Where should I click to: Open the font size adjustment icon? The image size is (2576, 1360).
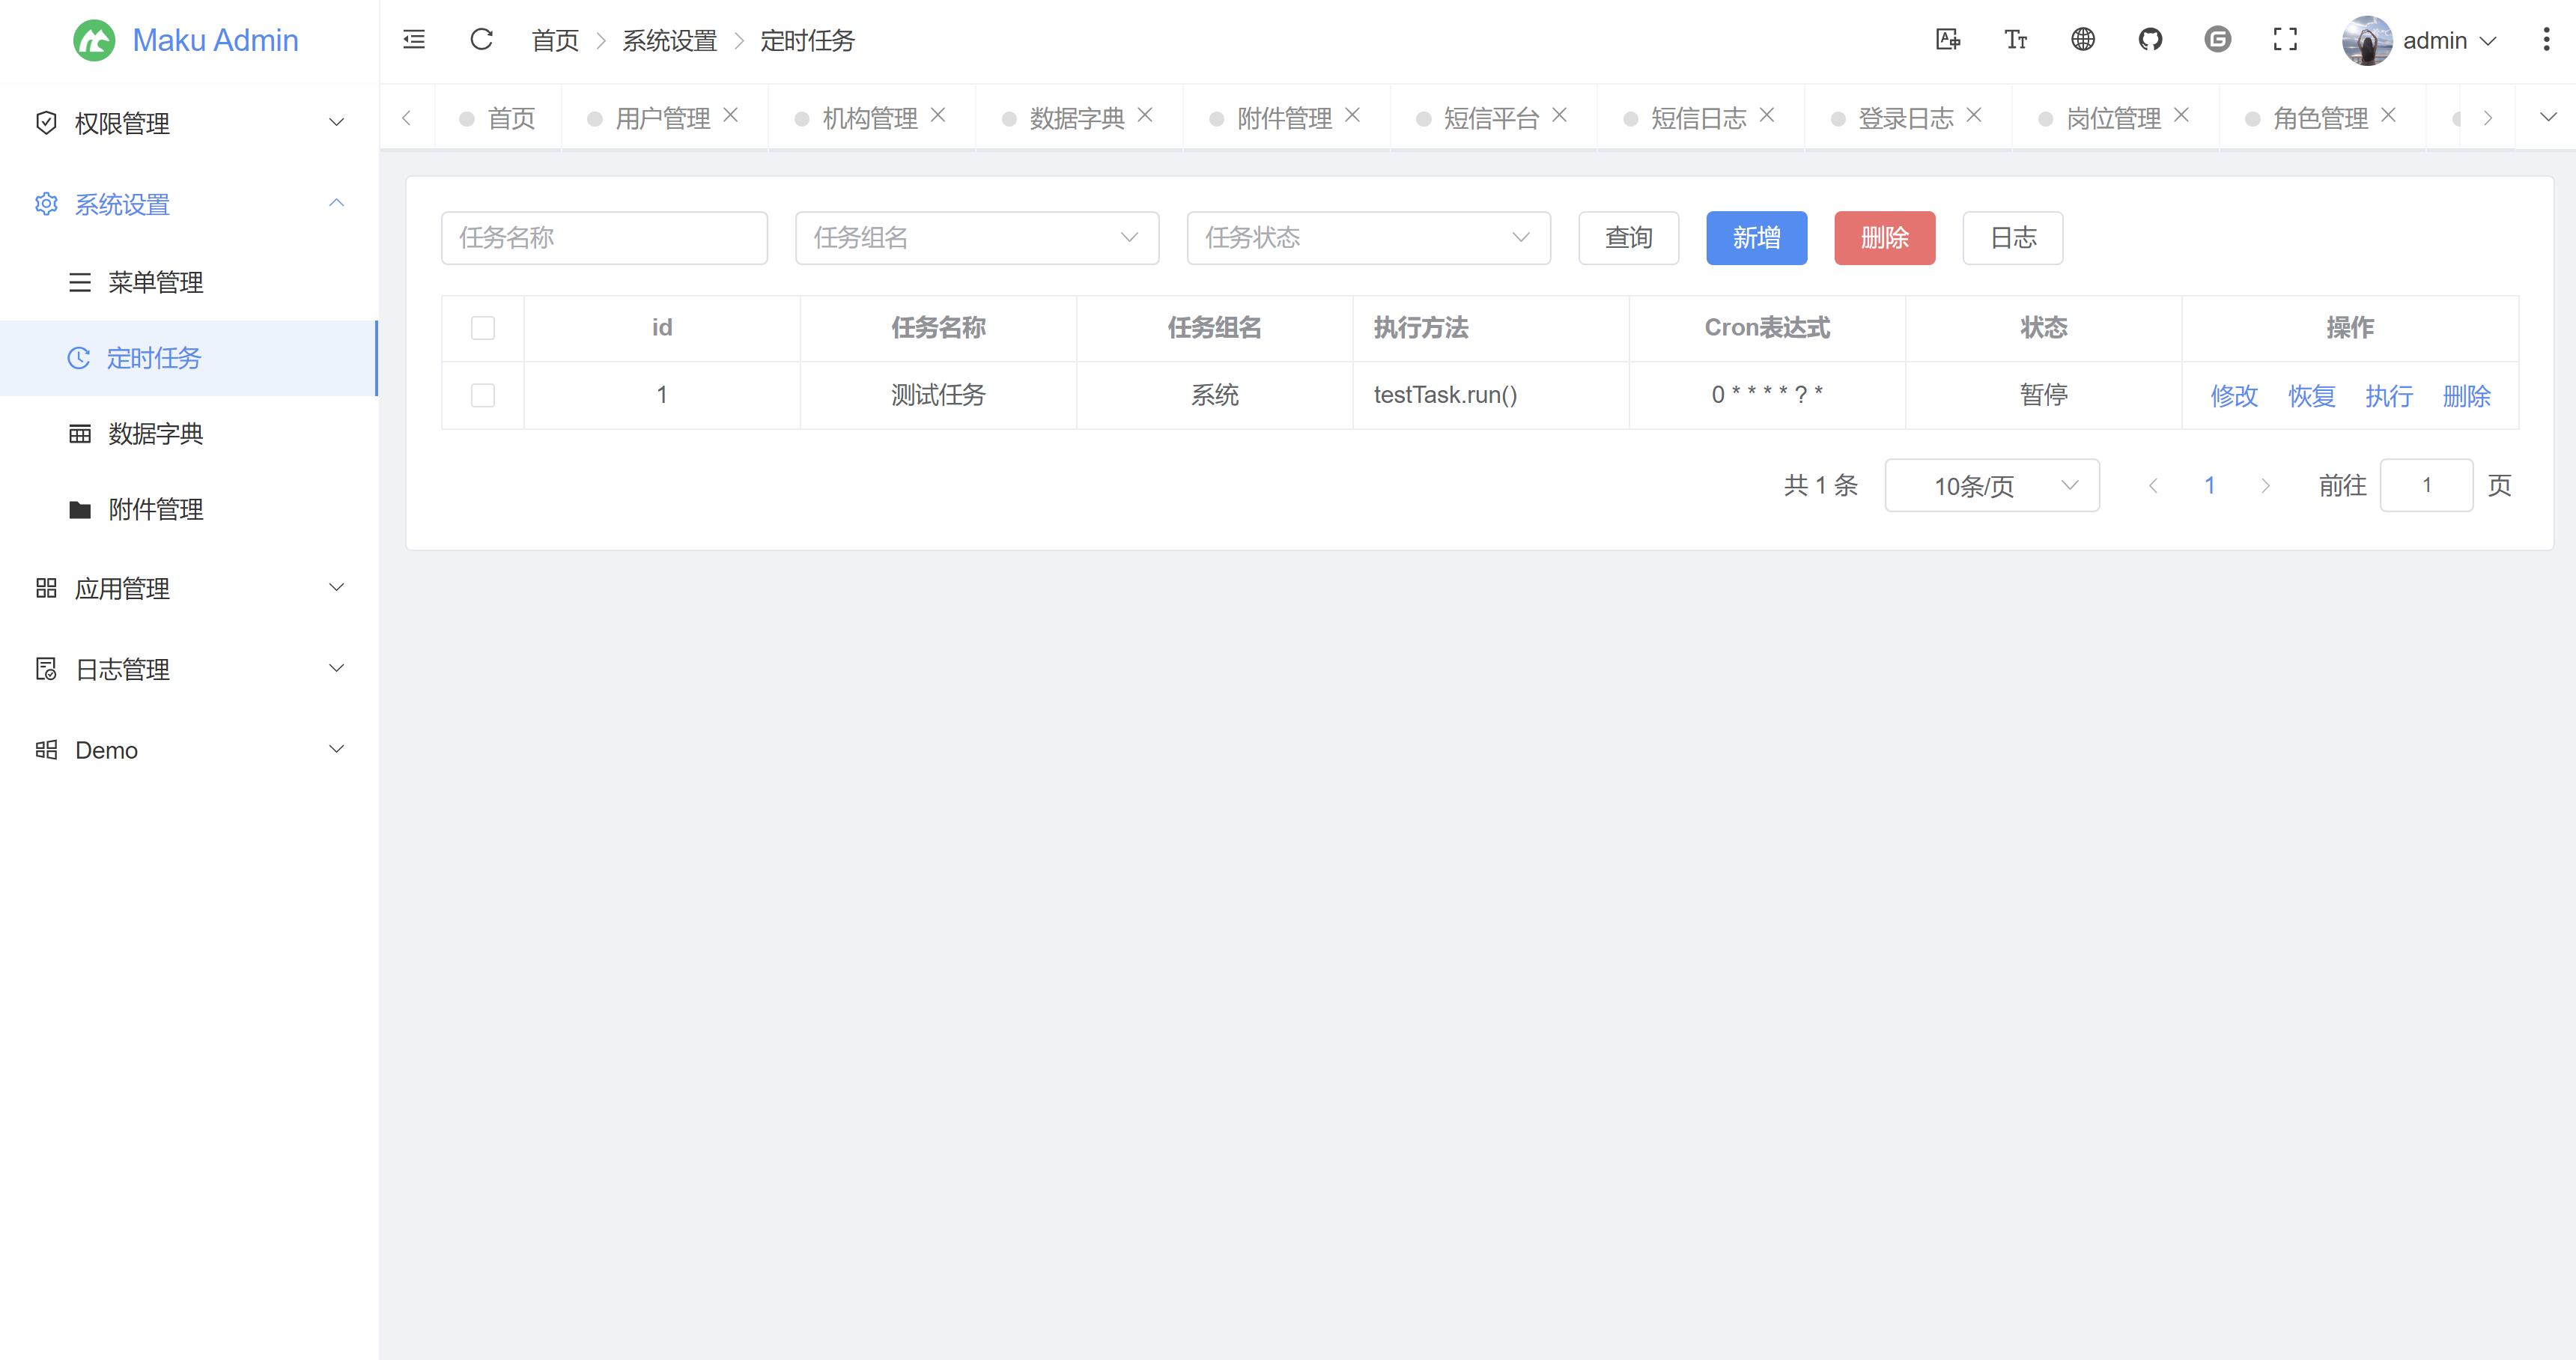coord(2015,40)
